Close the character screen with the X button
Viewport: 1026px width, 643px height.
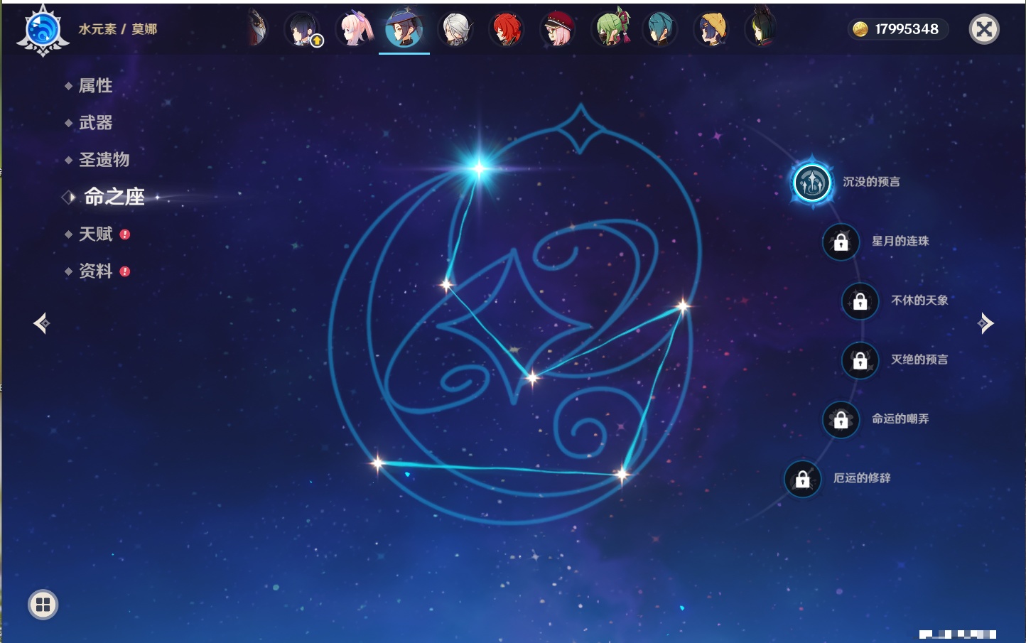[x=984, y=29]
